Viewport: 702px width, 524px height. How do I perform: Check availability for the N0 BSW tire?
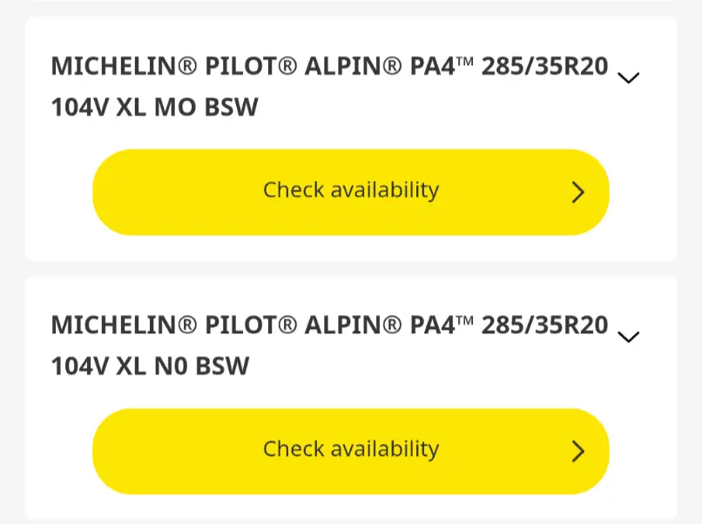[350, 450]
